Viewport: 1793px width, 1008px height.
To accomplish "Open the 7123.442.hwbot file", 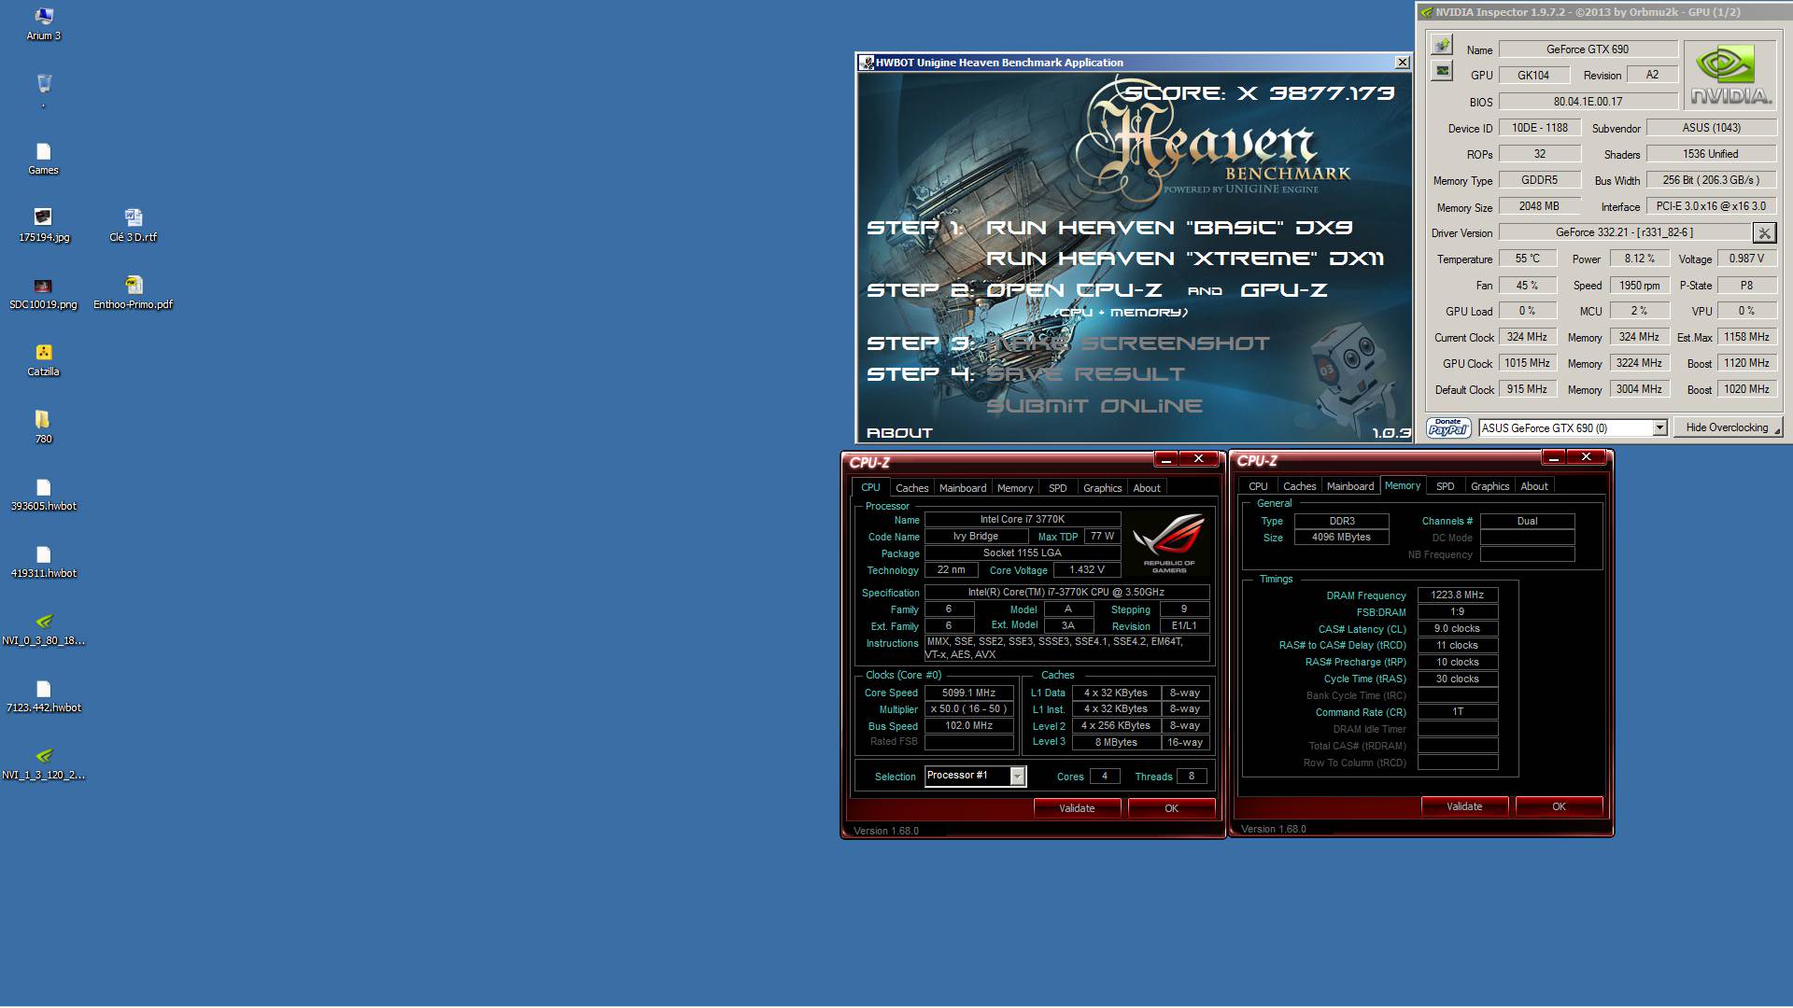I will pos(43,696).
